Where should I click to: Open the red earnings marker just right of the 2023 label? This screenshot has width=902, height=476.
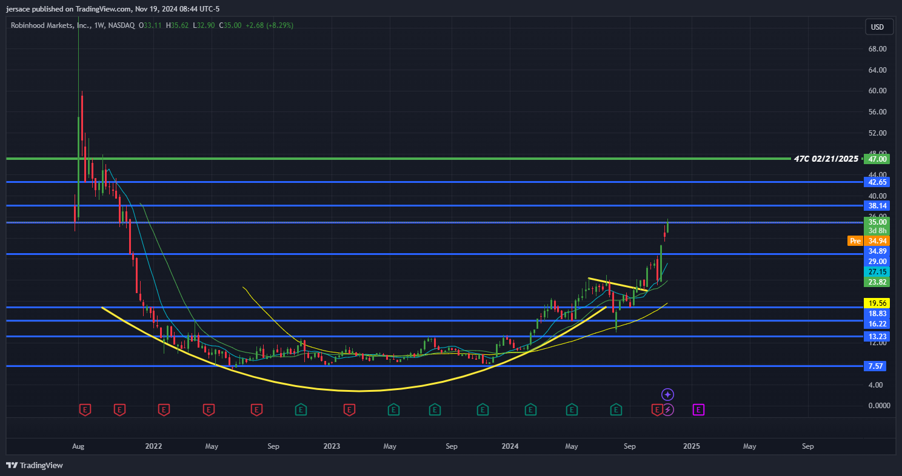click(x=349, y=410)
